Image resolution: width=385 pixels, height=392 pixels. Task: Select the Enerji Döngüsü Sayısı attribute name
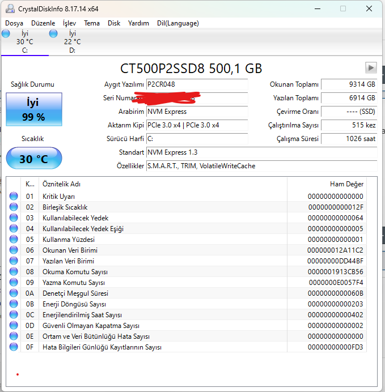point(74,304)
